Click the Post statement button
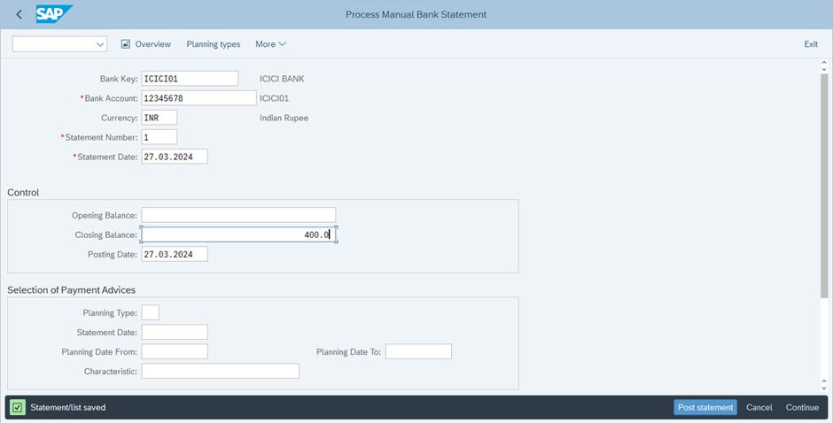 coord(705,408)
